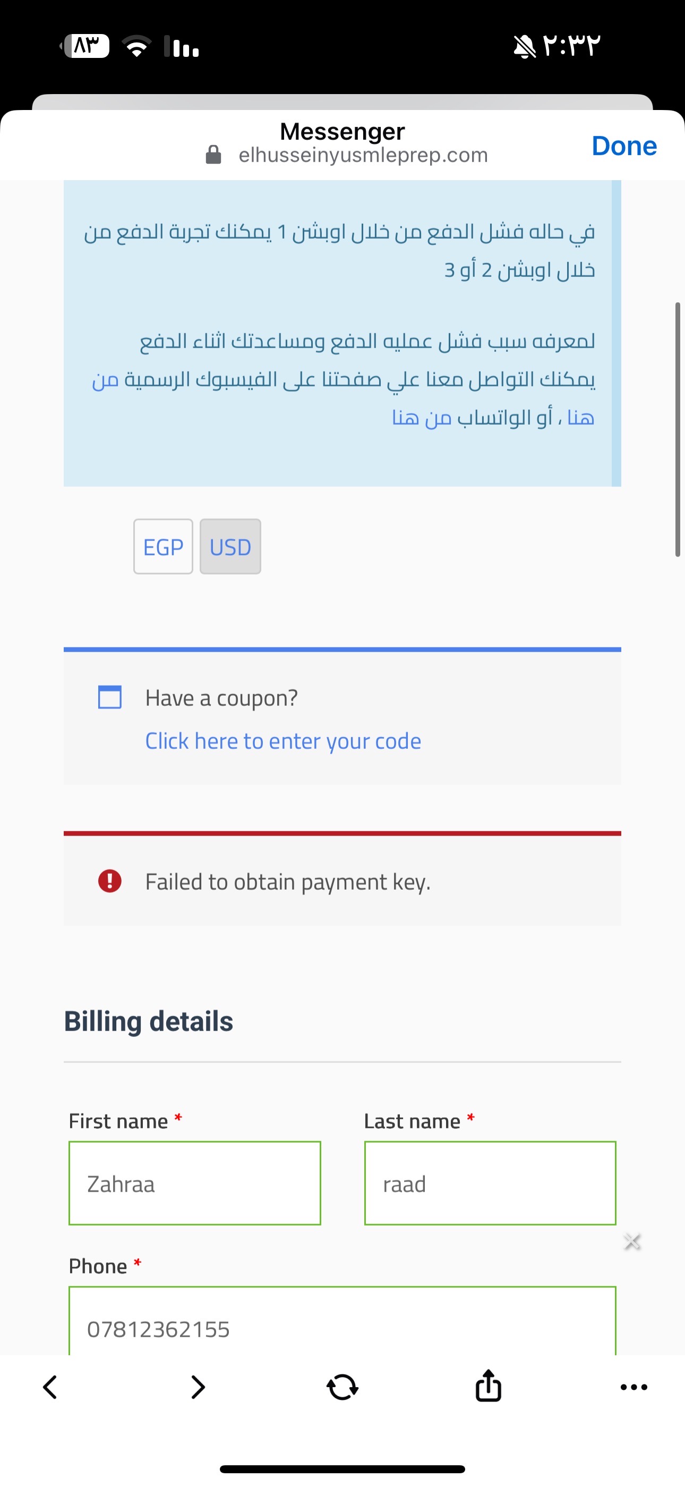The height and width of the screenshot is (1486, 685).
Task: Switch currency to EGP
Action: coord(163,547)
